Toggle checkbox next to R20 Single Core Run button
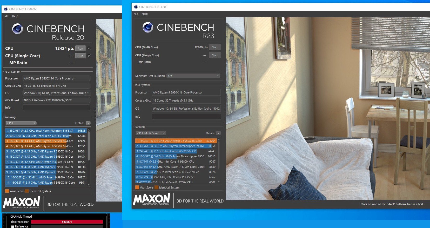This screenshot has width=430, height=228. (x=89, y=56)
